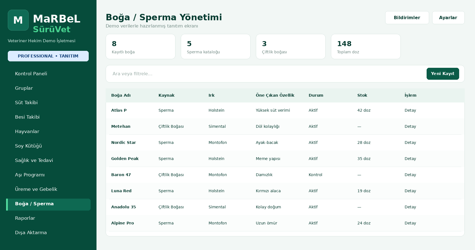475x250 pixels.
Task: Click the Kaynak column header
Action: tap(166, 95)
